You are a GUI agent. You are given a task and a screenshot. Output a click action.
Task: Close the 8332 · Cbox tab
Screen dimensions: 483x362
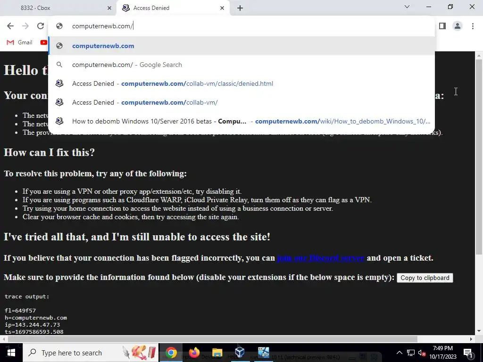coord(109,8)
